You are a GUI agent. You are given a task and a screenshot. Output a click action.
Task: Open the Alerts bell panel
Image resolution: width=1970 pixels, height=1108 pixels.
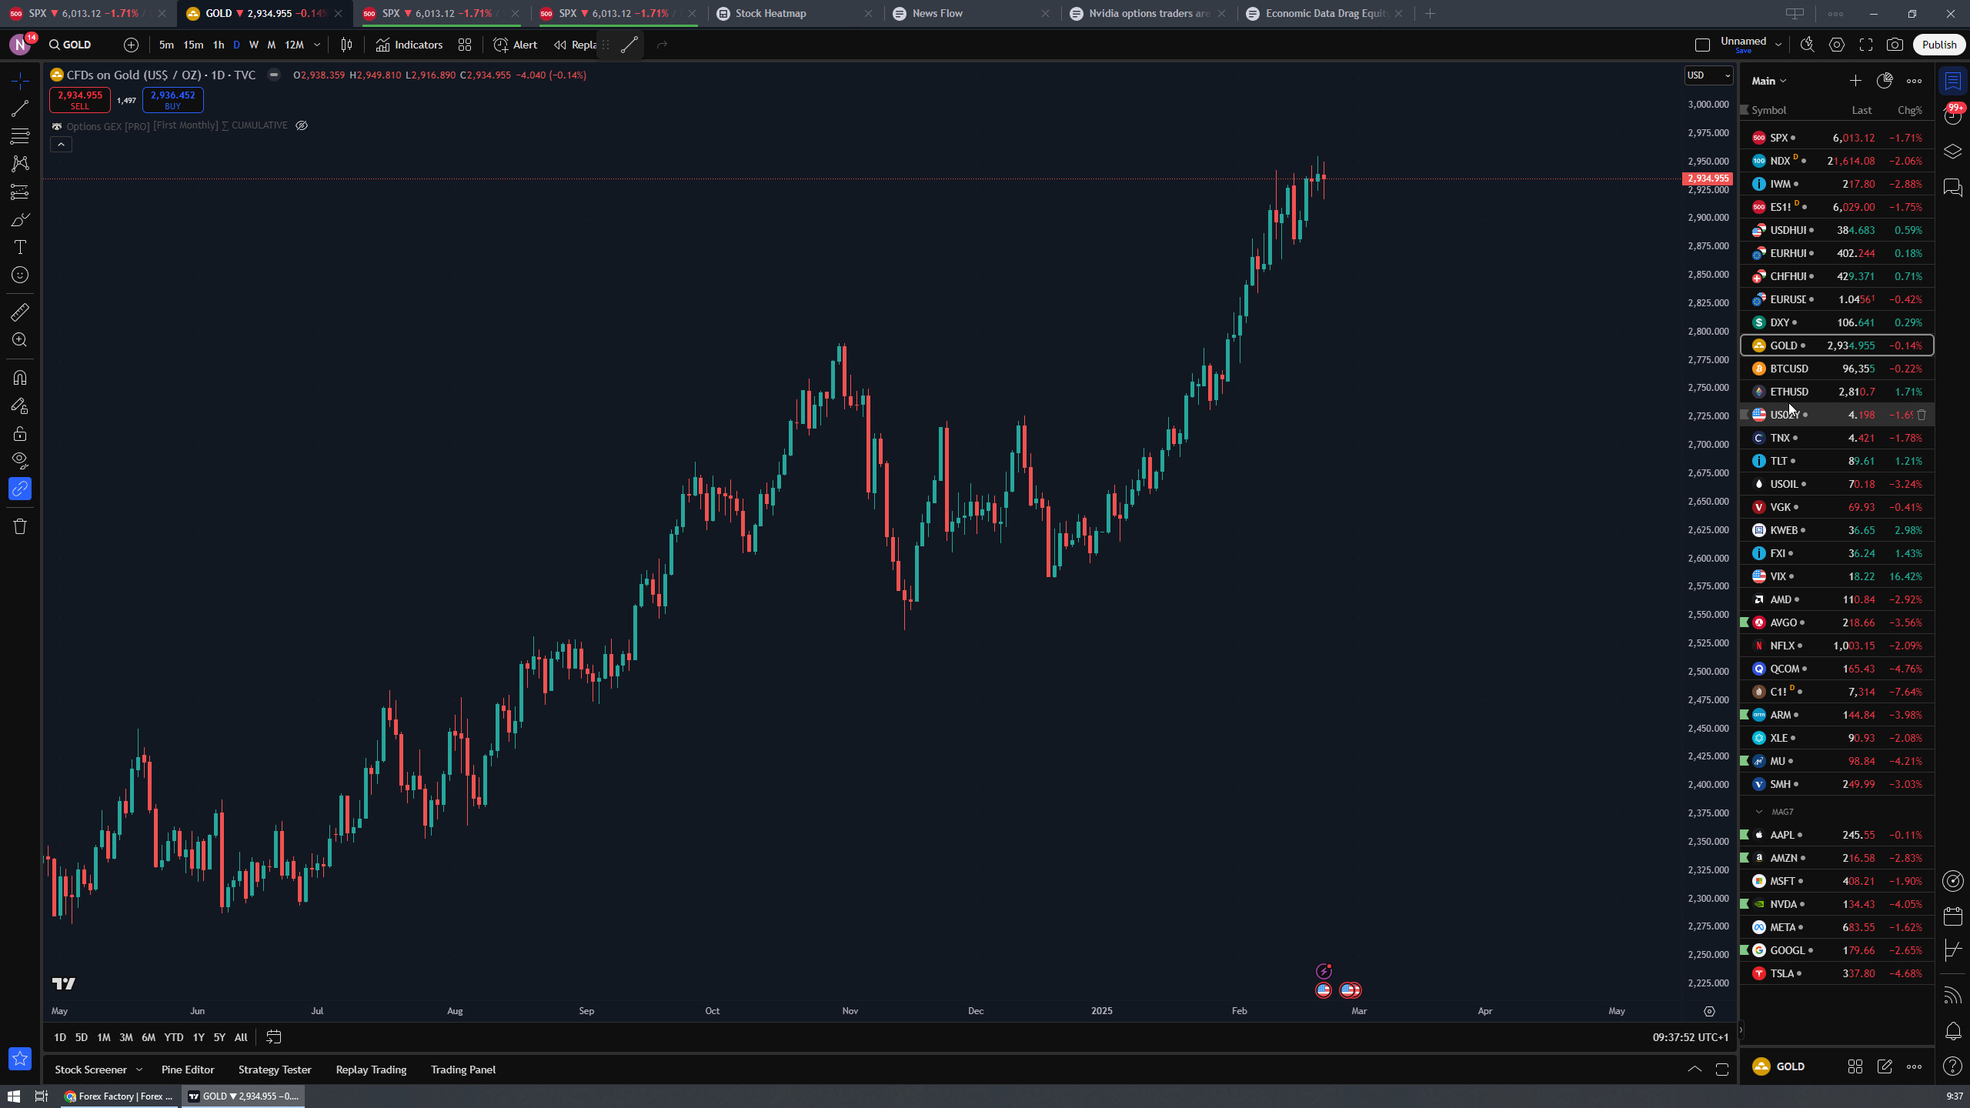[x=1953, y=1030]
